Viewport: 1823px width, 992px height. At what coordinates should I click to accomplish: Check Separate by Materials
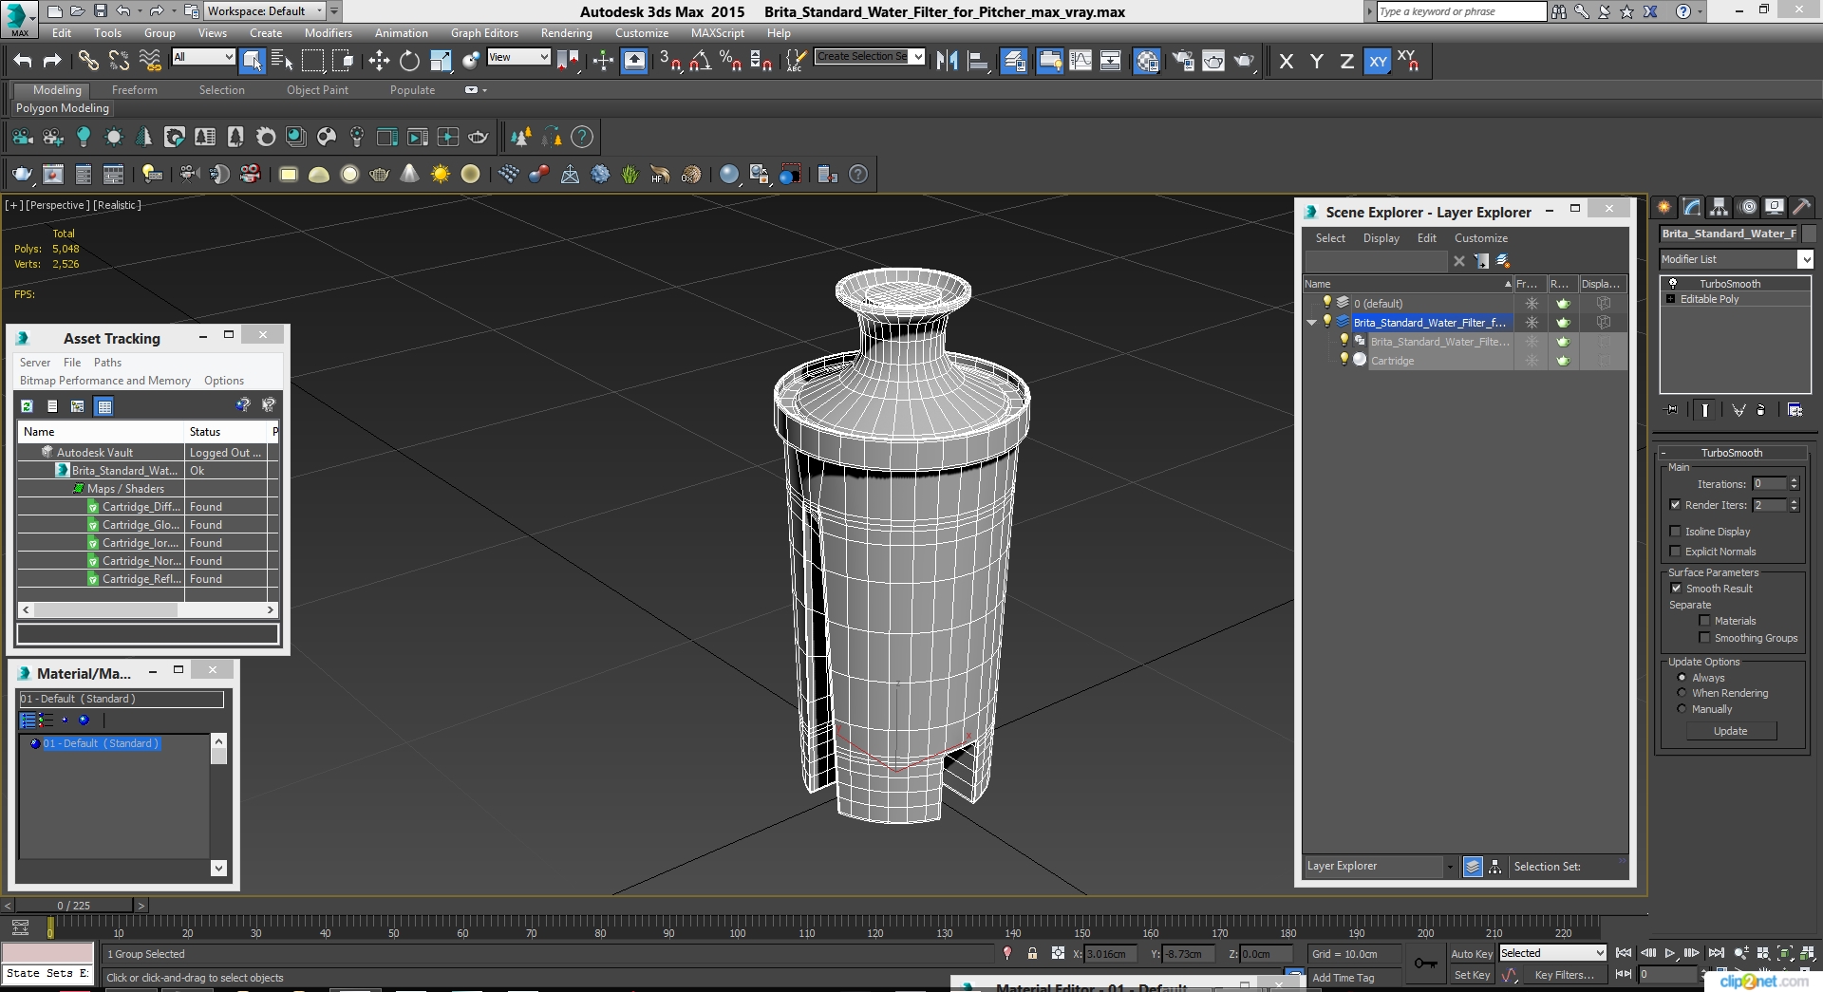pyautogui.click(x=1704, y=621)
